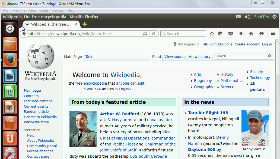This screenshot has height=159, width=280.
Task: Select the View source tab
Action: coord(175,57)
